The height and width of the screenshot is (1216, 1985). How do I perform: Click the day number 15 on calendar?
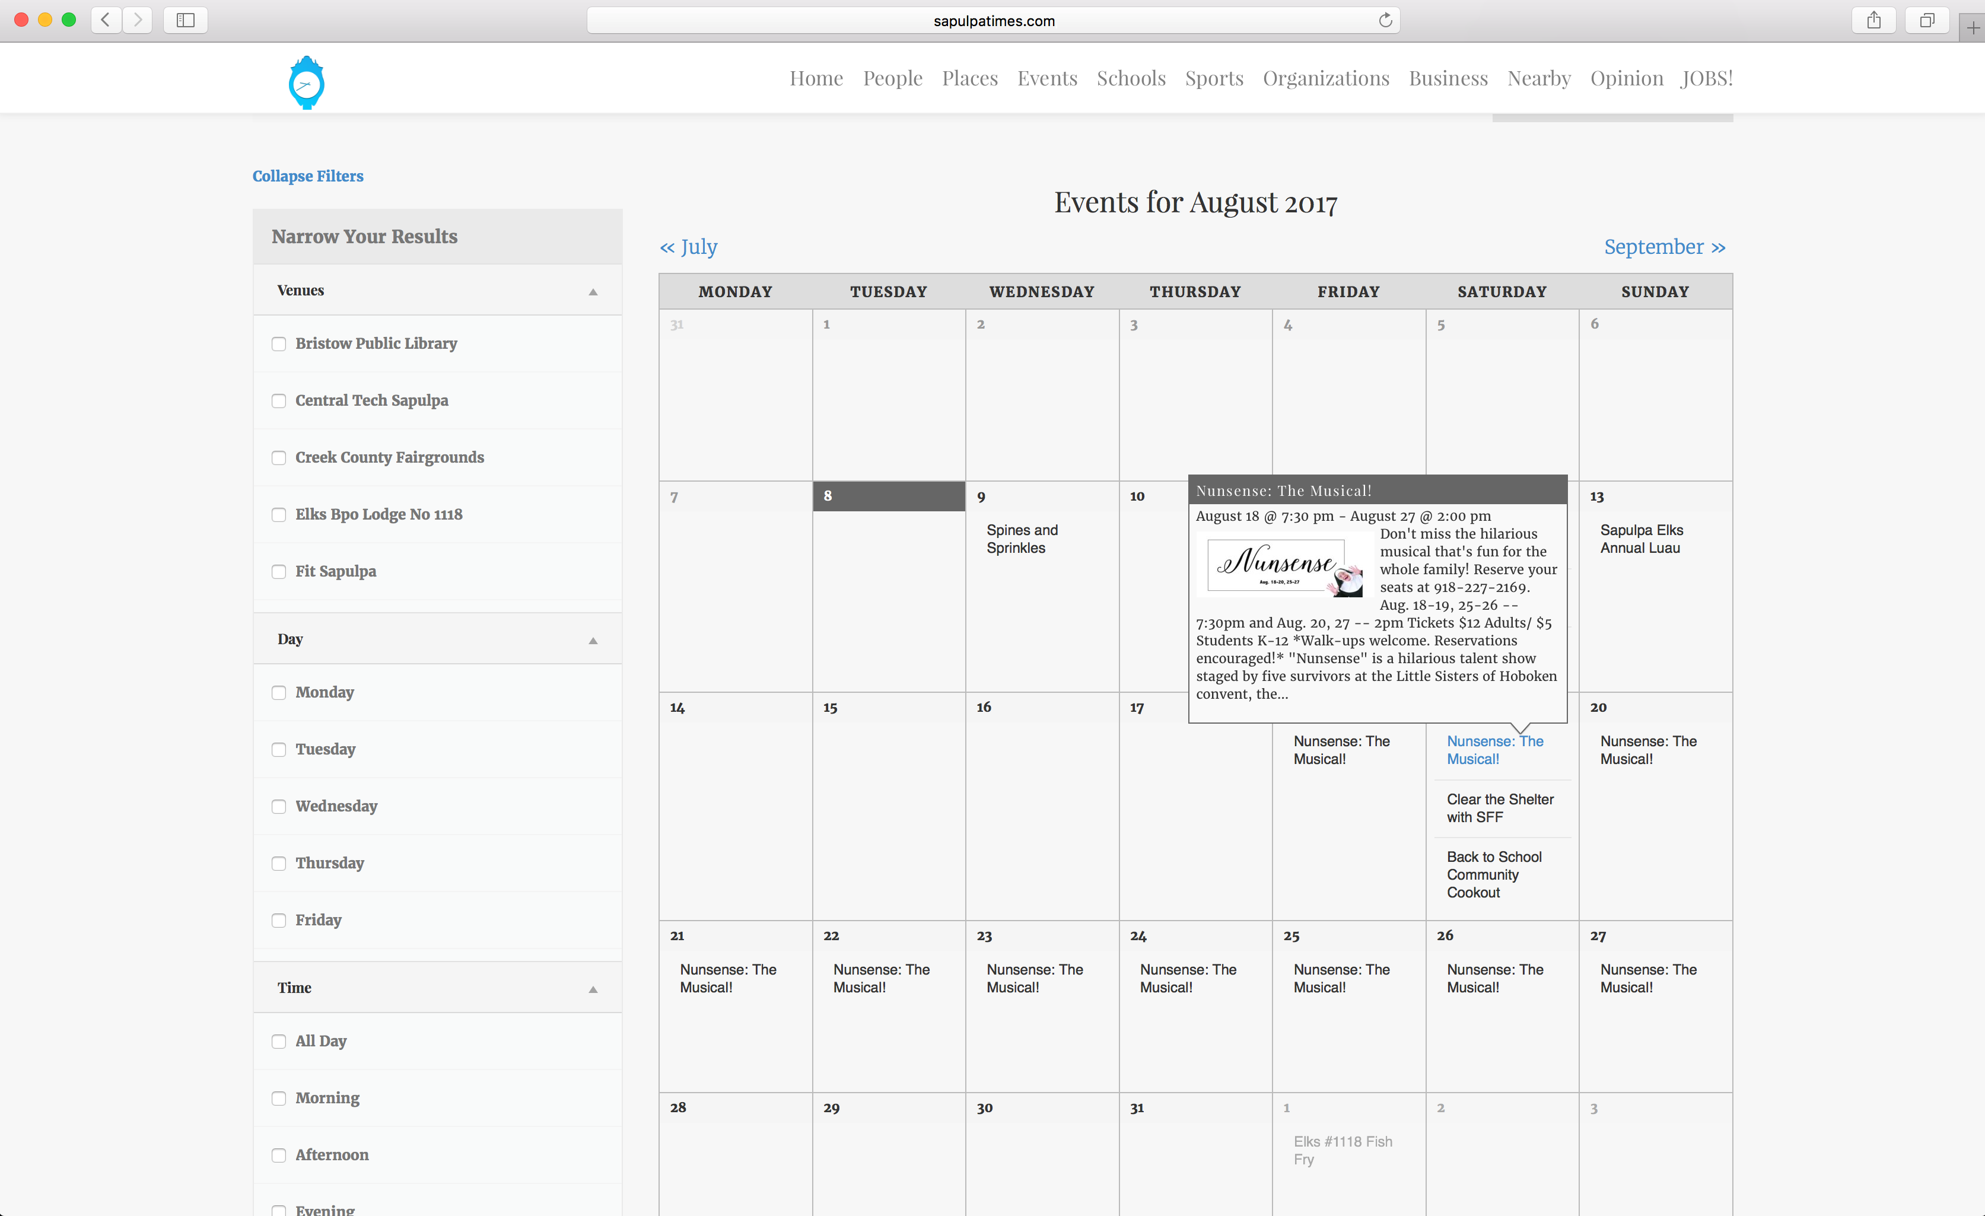click(830, 708)
